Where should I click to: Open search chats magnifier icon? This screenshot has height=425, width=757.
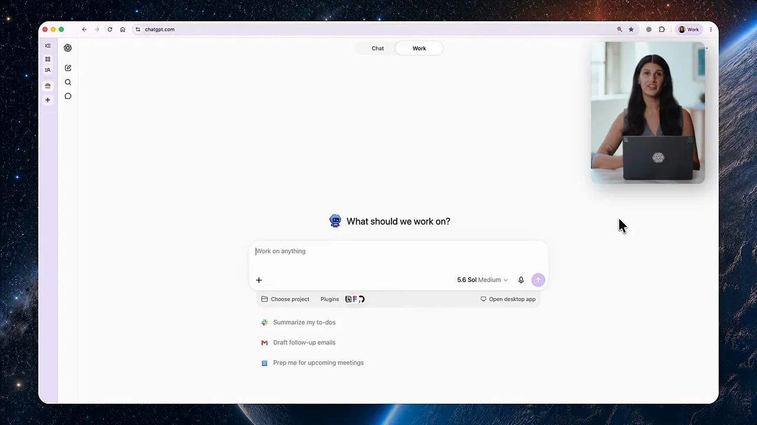pyautogui.click(x=68, y=82)
